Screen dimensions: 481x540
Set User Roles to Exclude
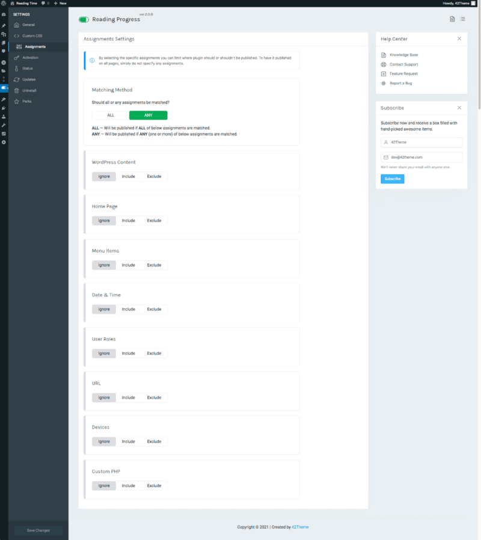coord(155,354)
